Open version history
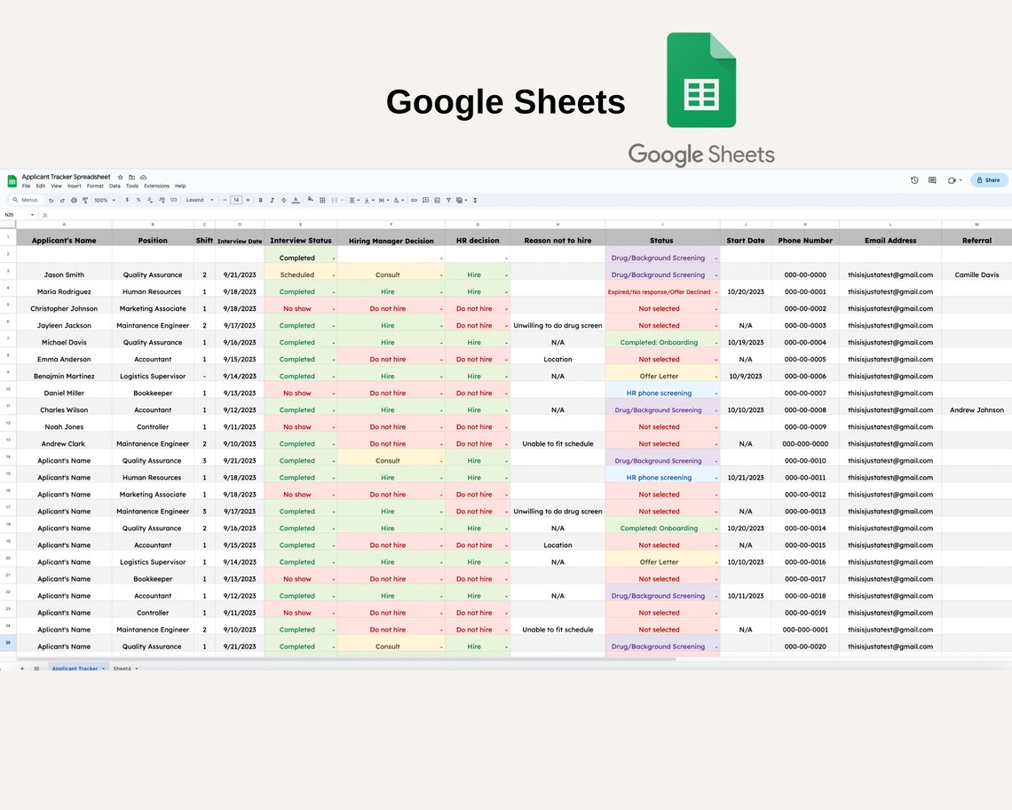Image resolution: width=1012 pixels, height=810 pixels. (x=914, y=180)
